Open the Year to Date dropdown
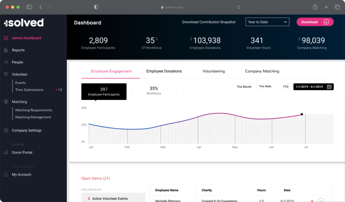The width and height of the screenshot is (345, 202). [267, 22]
